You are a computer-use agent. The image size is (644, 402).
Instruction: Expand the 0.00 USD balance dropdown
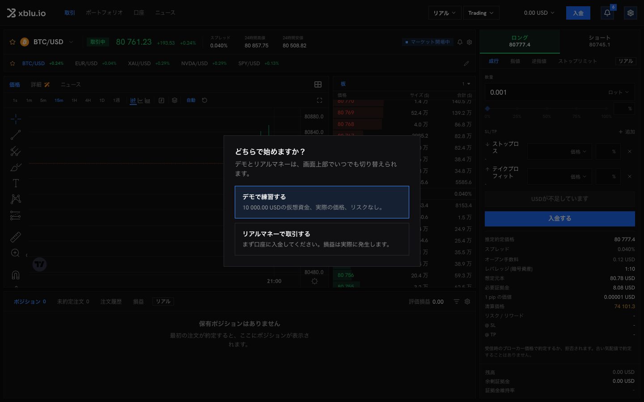(539, 13)
